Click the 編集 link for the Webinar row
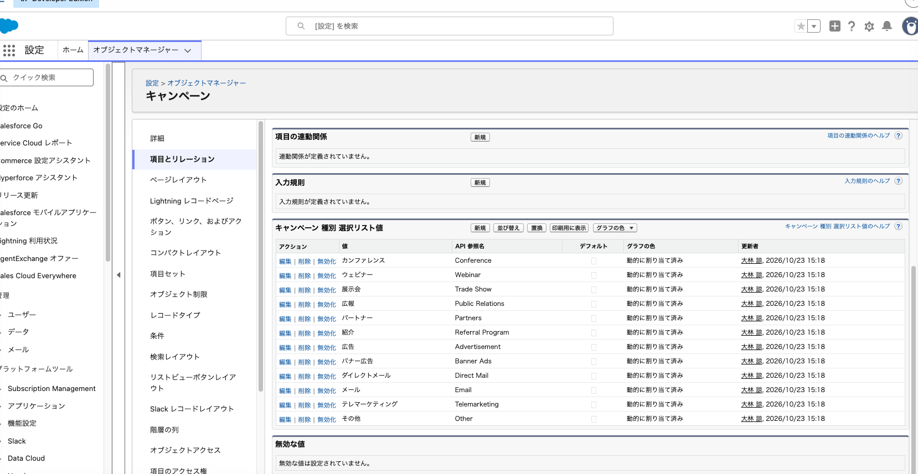 point(285,276)
